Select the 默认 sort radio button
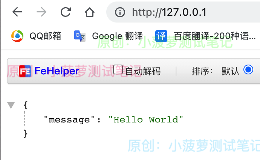 248,69
